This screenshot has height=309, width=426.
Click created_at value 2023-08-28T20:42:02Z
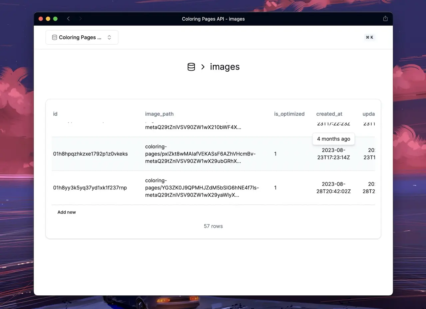click(333, 188)
